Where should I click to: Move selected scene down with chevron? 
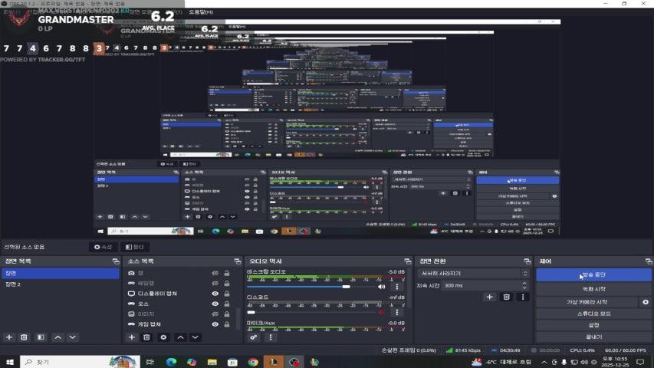pos(73,337)
